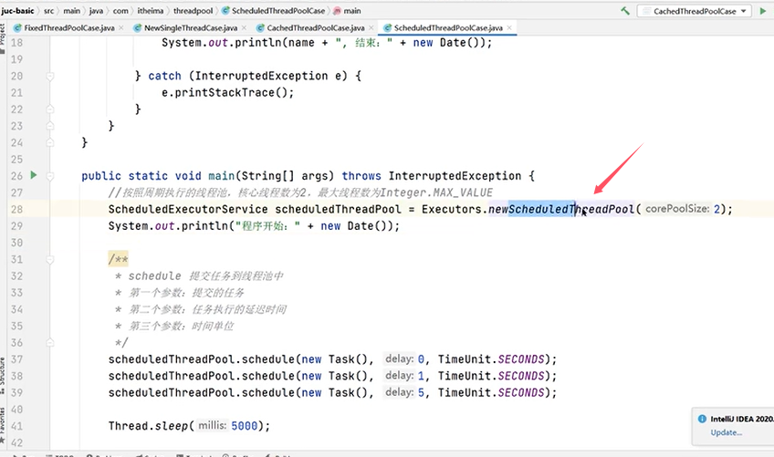Click line number 37 in the gutter

click(x=16, y=359)
